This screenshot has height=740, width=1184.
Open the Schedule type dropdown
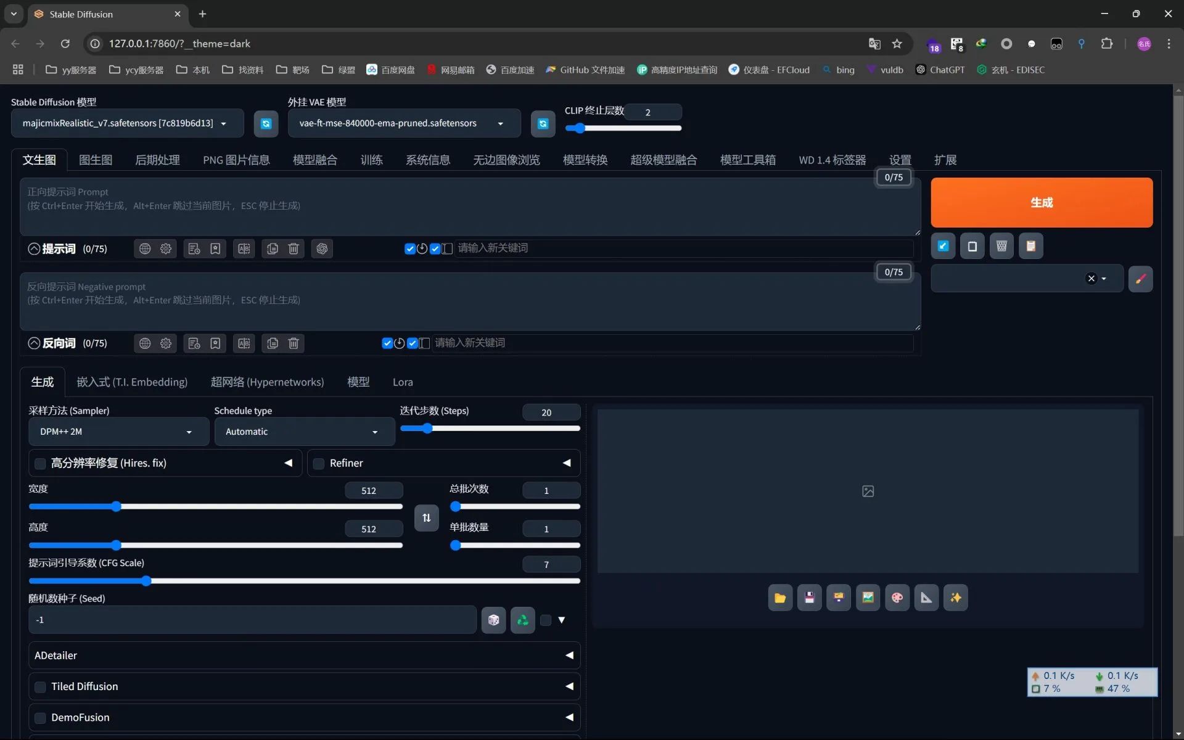[305, 432]
